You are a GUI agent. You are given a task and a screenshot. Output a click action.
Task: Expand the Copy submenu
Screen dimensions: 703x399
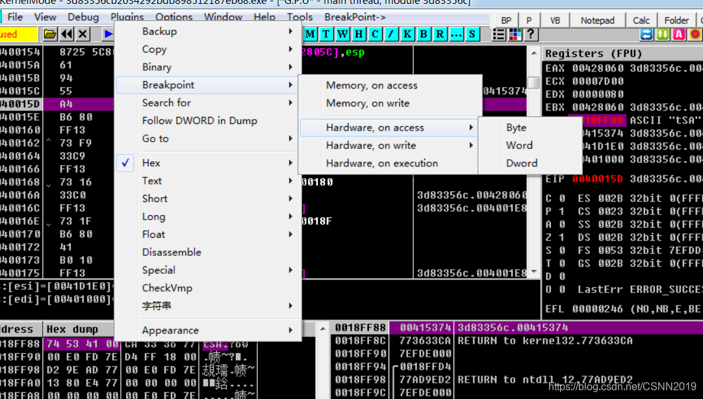[x=207, y=49]
